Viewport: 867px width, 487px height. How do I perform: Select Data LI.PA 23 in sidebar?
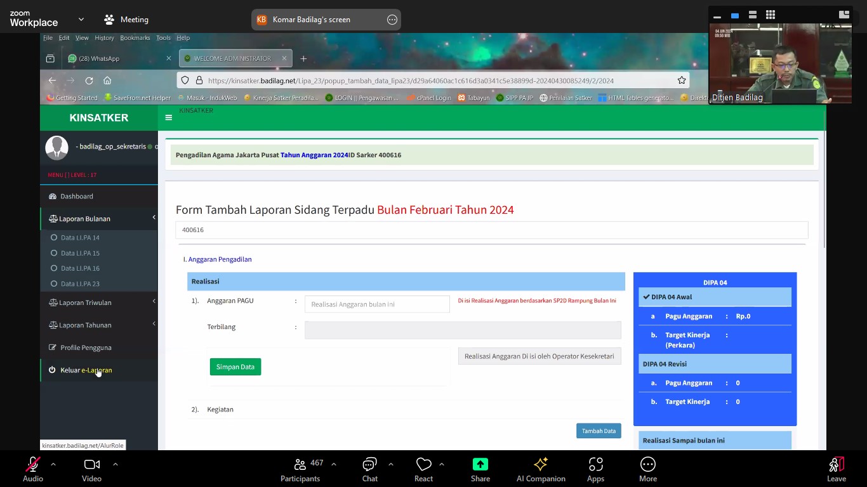[x=80, y=283]
